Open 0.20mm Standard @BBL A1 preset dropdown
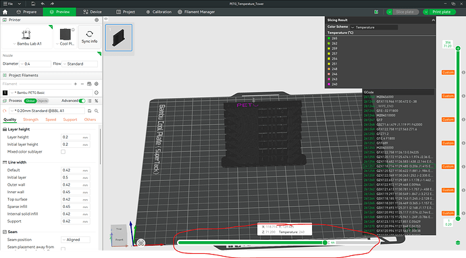This screenshot has height=258, width=466. tap(47, 111)
